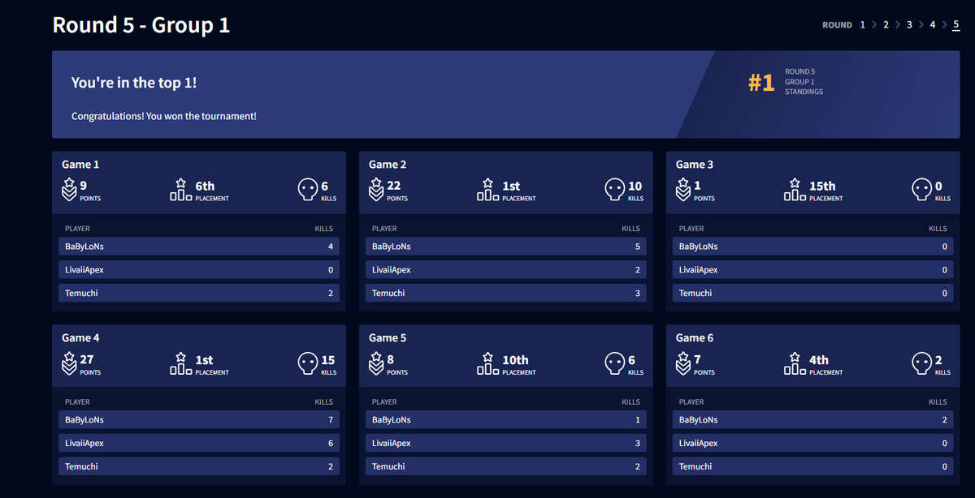Click the Game 3 points badge icon
This screenshot has height=498, width=975.
(683, 190)
